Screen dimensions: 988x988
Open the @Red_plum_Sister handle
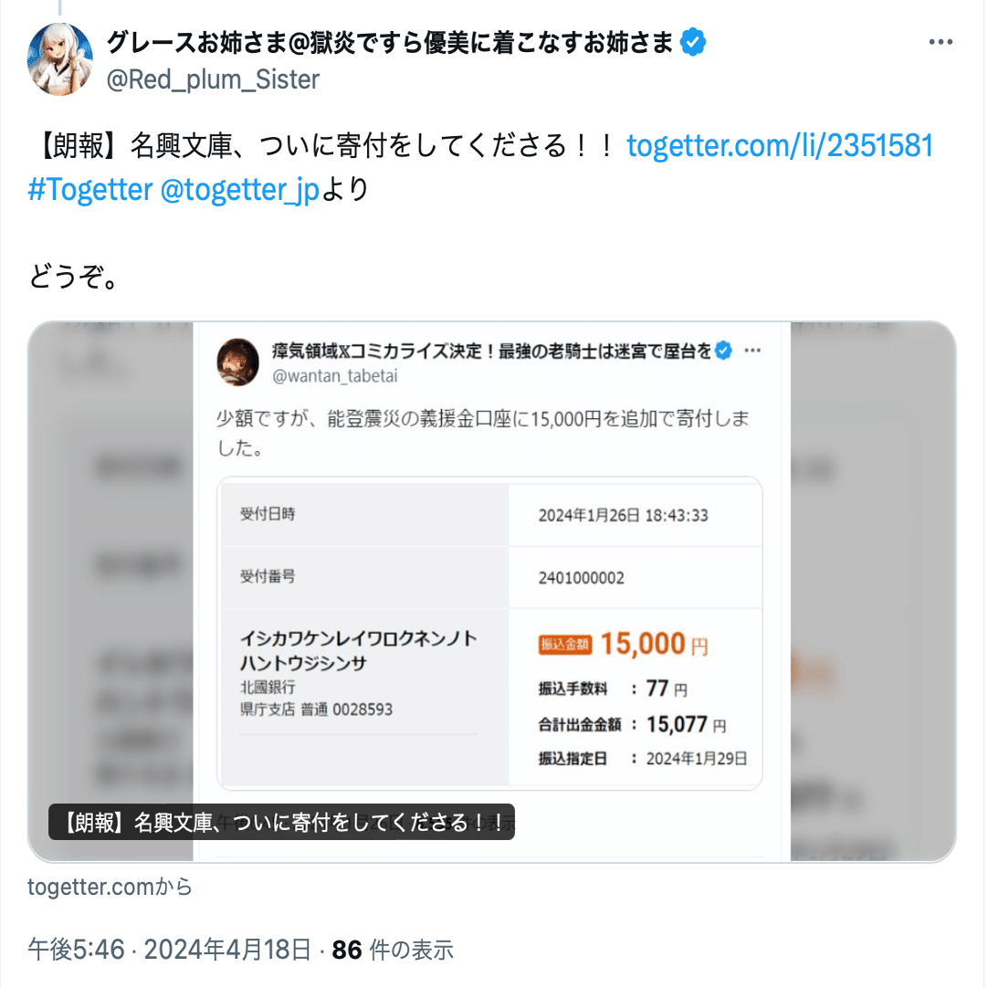tap(213, 80)
